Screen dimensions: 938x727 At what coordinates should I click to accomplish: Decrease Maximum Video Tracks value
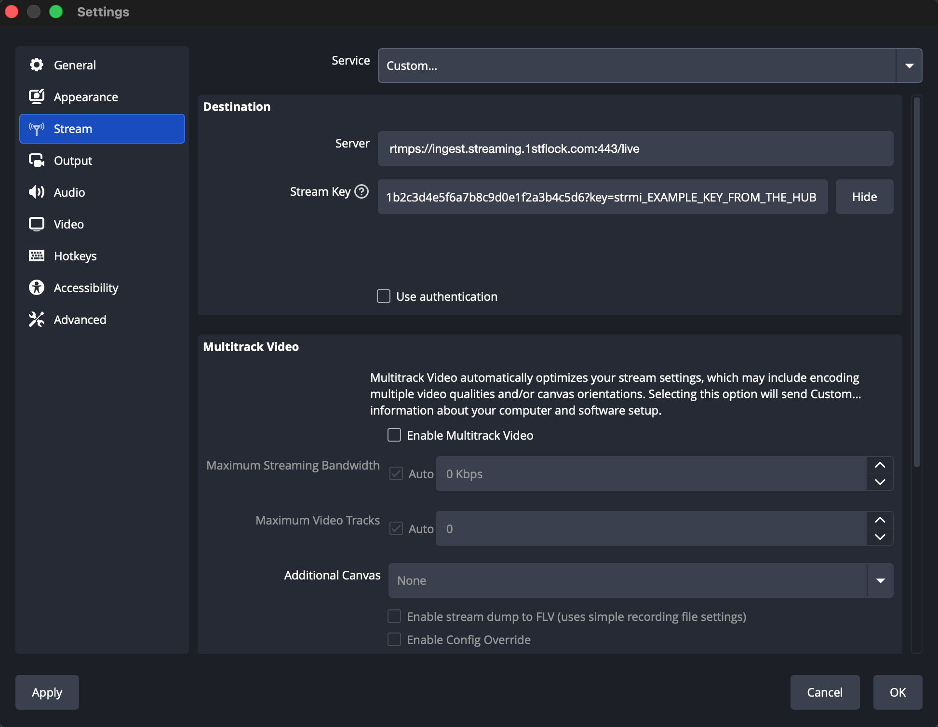pyautogui.click(x=880, y=537)
